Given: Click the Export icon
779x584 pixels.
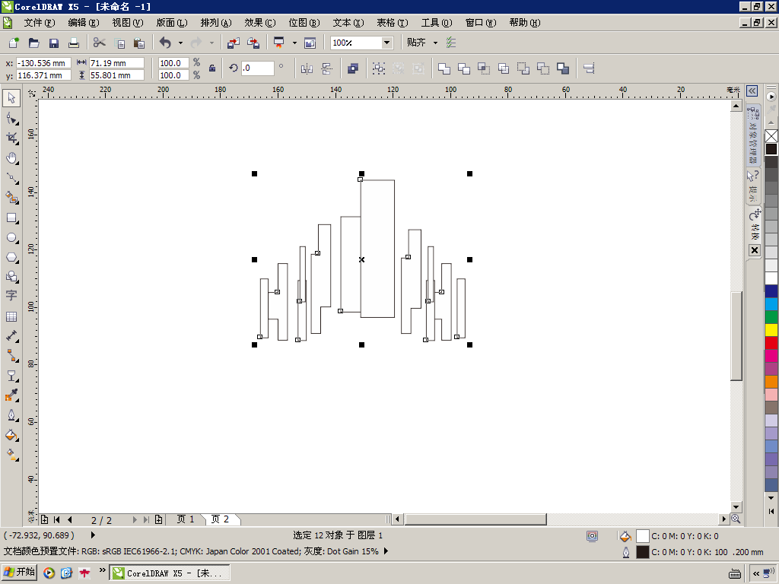Looking at the screenshot, I should click(253, 43).
